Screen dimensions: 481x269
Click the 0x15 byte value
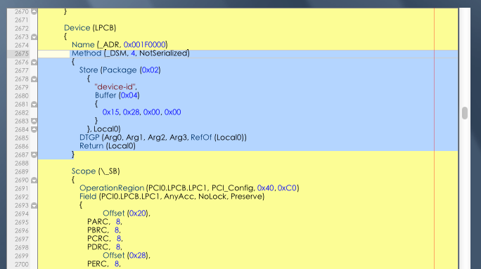110,112
